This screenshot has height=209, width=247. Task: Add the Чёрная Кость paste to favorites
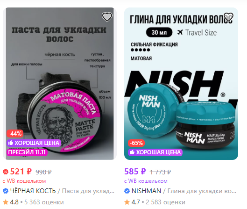pos(107,17)
